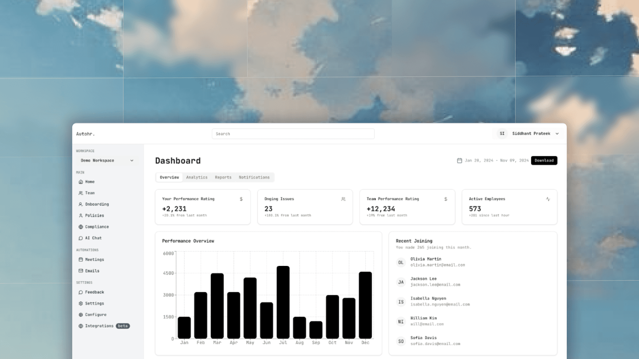Open the Siddhant Prateek user menu chevron
Viewport: 639px width, 359px height.
point(557,134)
